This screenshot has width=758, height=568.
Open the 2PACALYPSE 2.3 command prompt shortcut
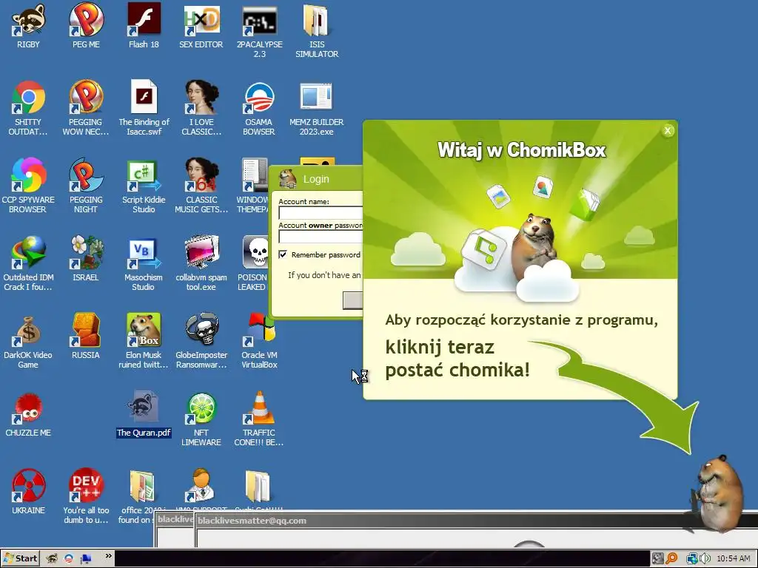259,20
